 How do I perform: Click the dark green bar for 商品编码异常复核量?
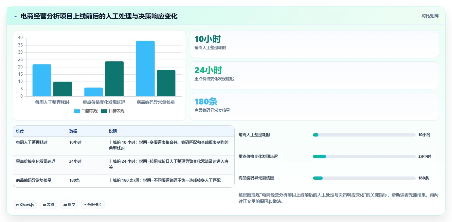pyautogui.click(x=166, y=83)
